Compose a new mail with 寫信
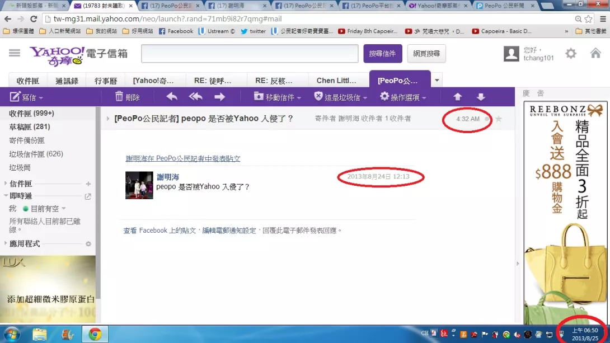The image size is (610, 343). 26,97
